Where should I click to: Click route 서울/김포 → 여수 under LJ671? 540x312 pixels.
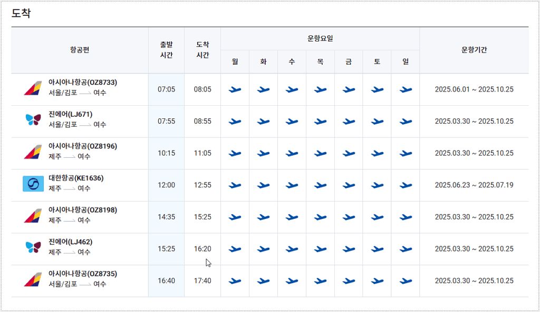pyautogui.click(x=77, y=125)
